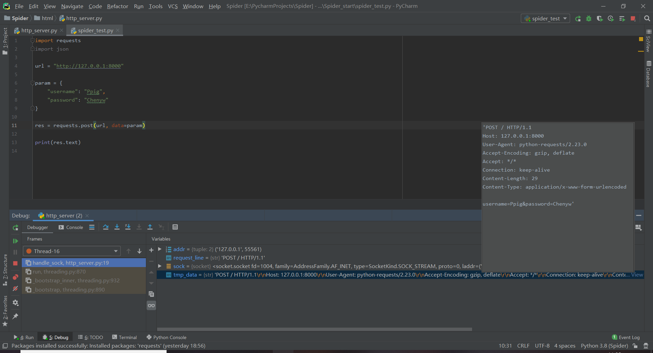
Task: Show Execution Point lines icon
Action: pyautogui.click(x=92, y=227)
